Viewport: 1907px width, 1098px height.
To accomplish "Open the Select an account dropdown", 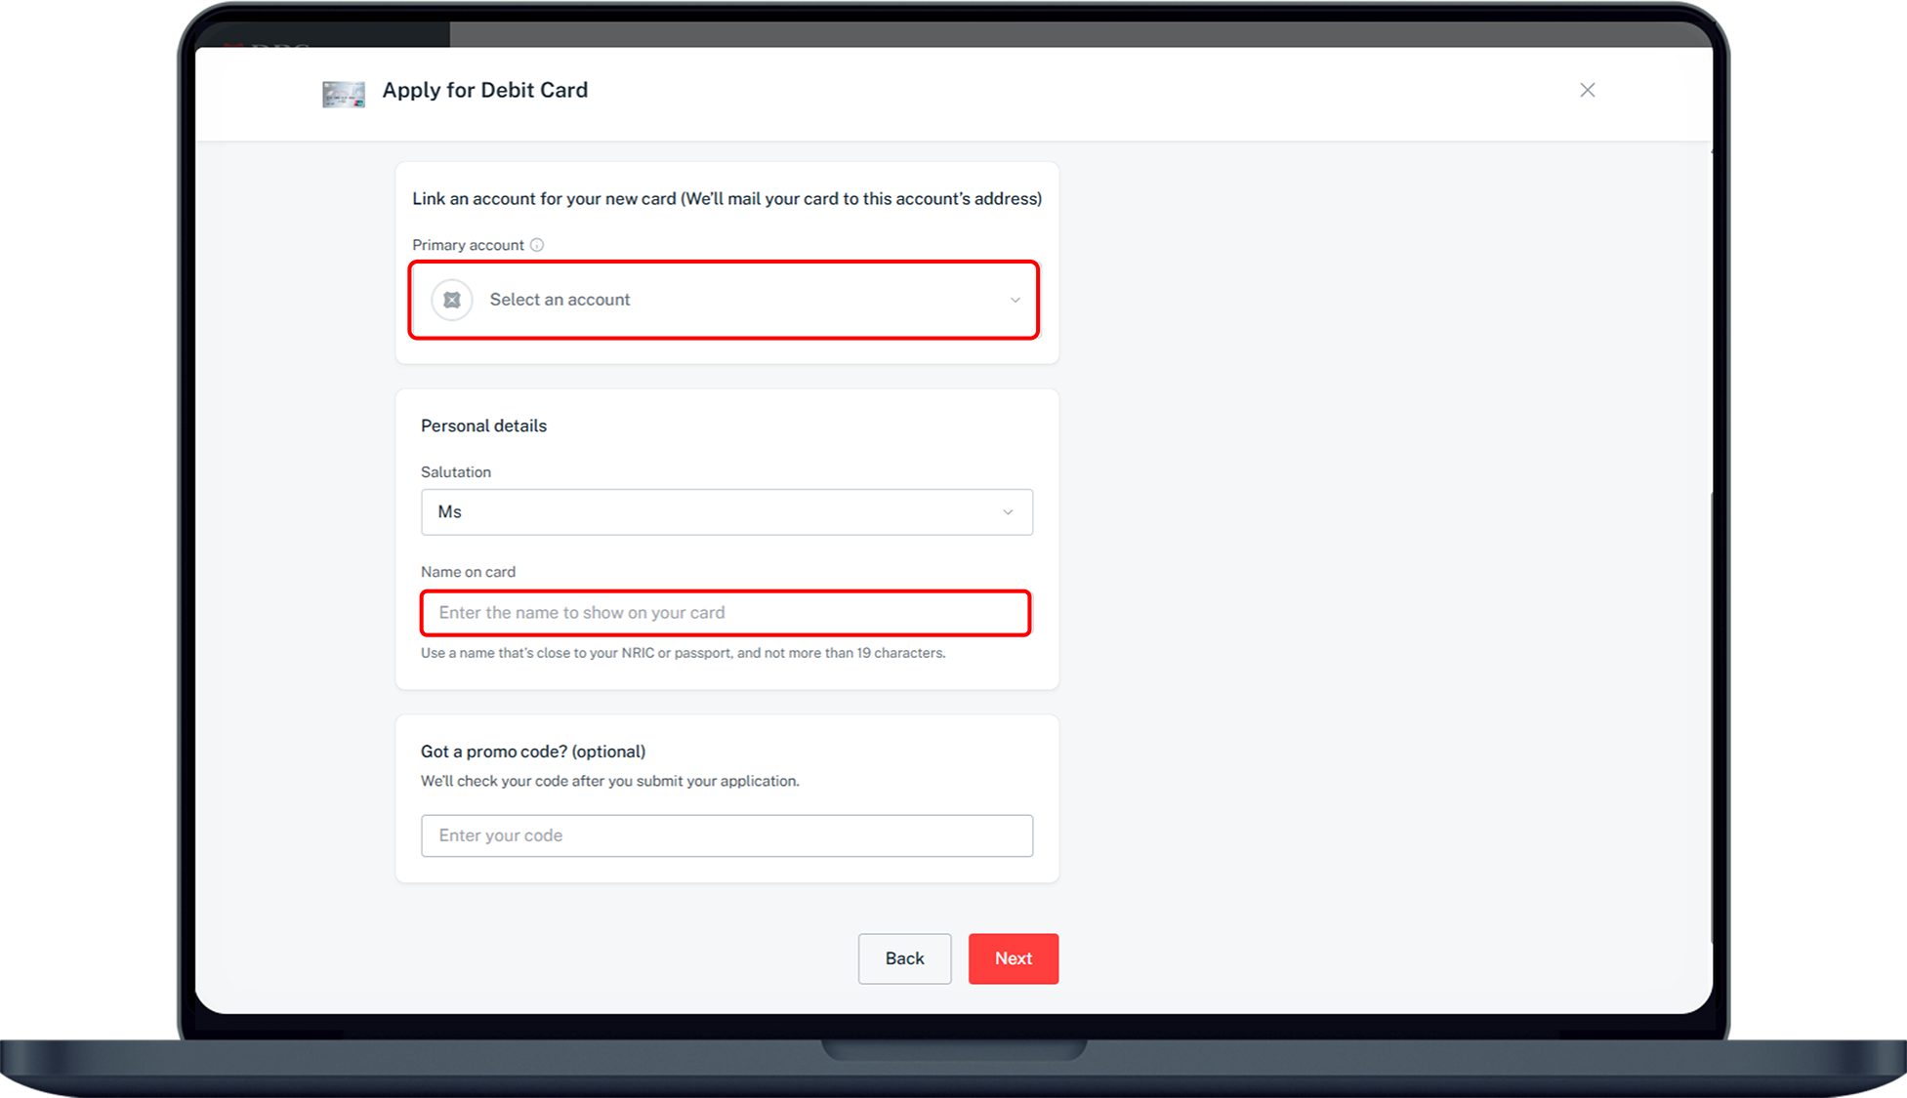I will (x=723, y=300).
